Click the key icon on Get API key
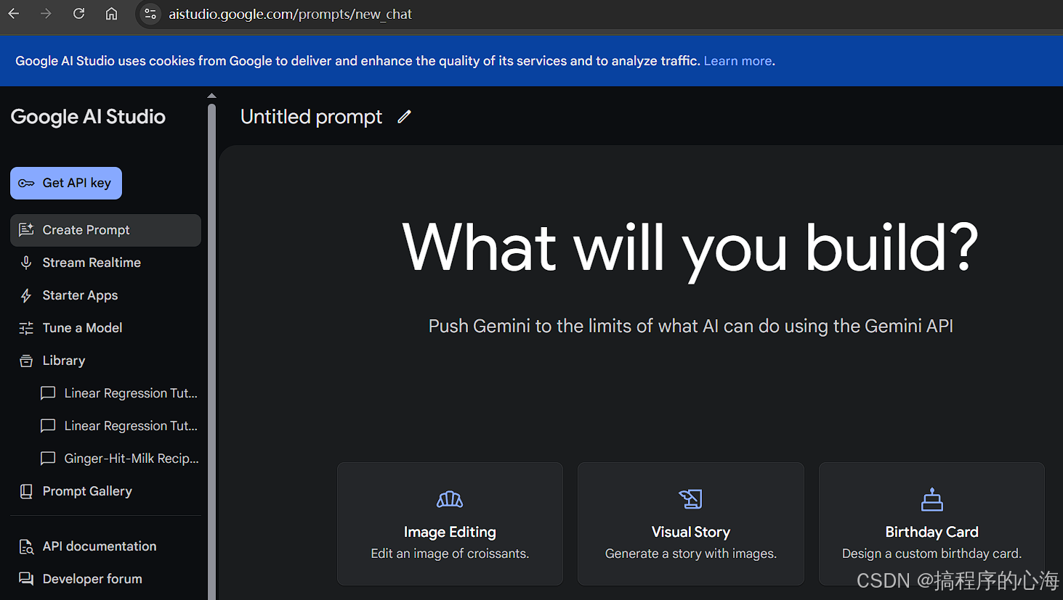The image size is (1063, 600). pyautogui.click(x=26, y=184)
